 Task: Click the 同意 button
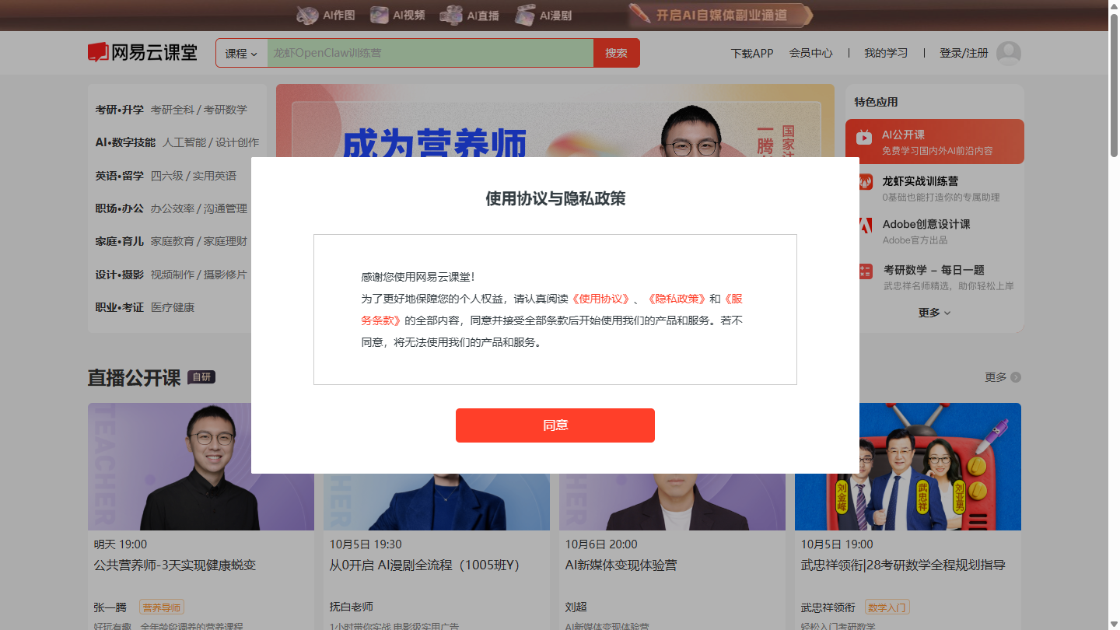tap(555, 425)
